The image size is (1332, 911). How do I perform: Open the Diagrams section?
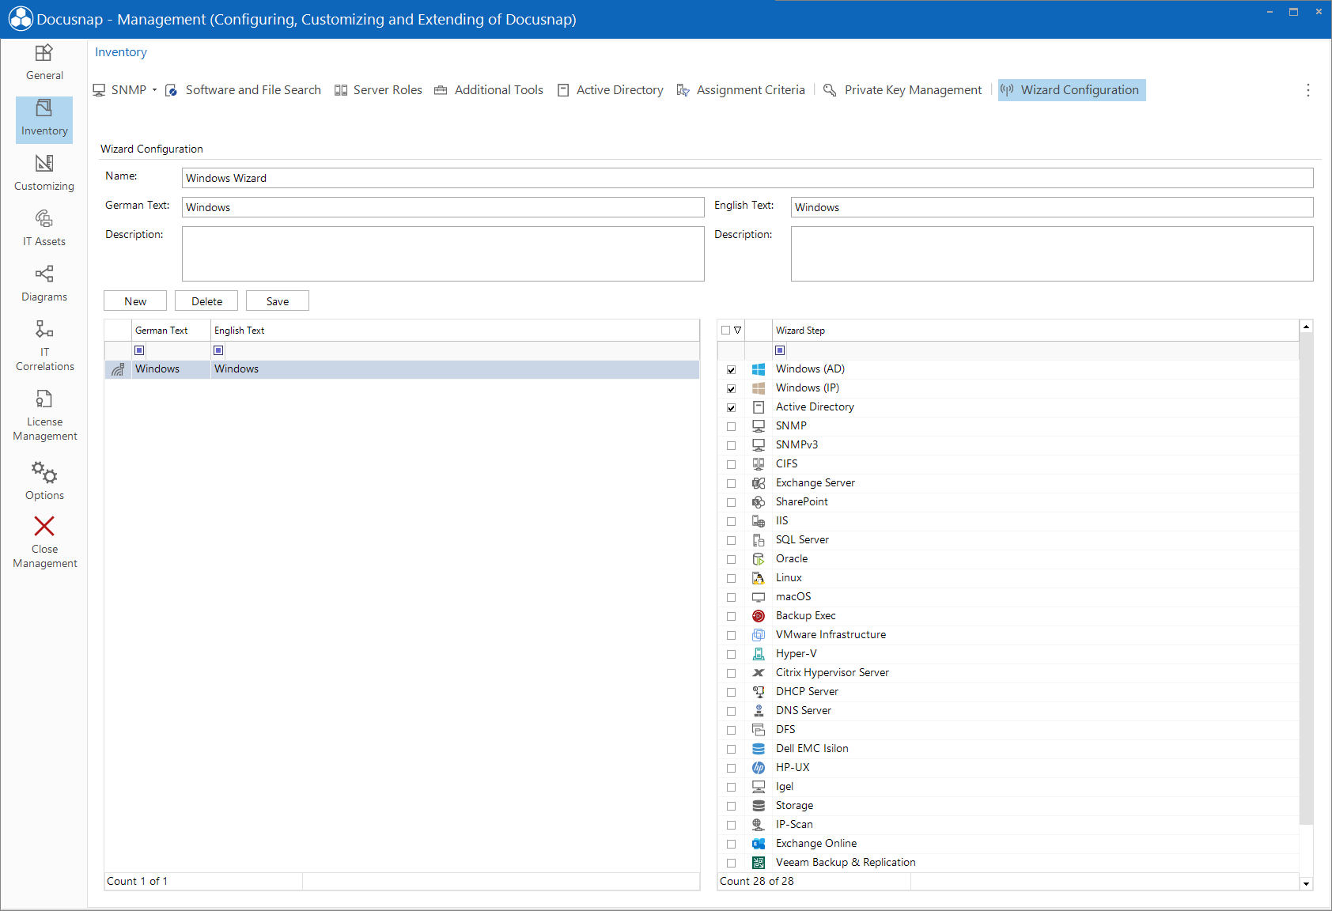(44, 284)
